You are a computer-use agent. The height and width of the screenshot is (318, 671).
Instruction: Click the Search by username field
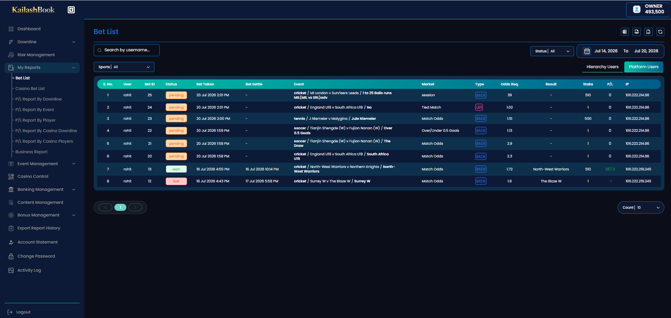(x=127, y=50)
